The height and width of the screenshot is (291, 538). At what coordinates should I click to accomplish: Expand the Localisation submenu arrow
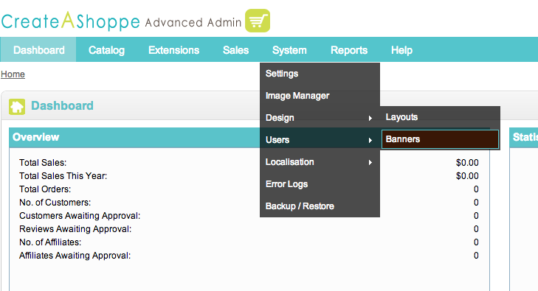(370, 162)
